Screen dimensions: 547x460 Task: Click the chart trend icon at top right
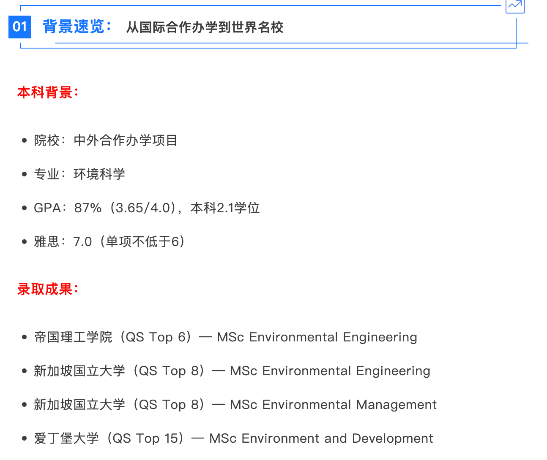click(515, 5)
